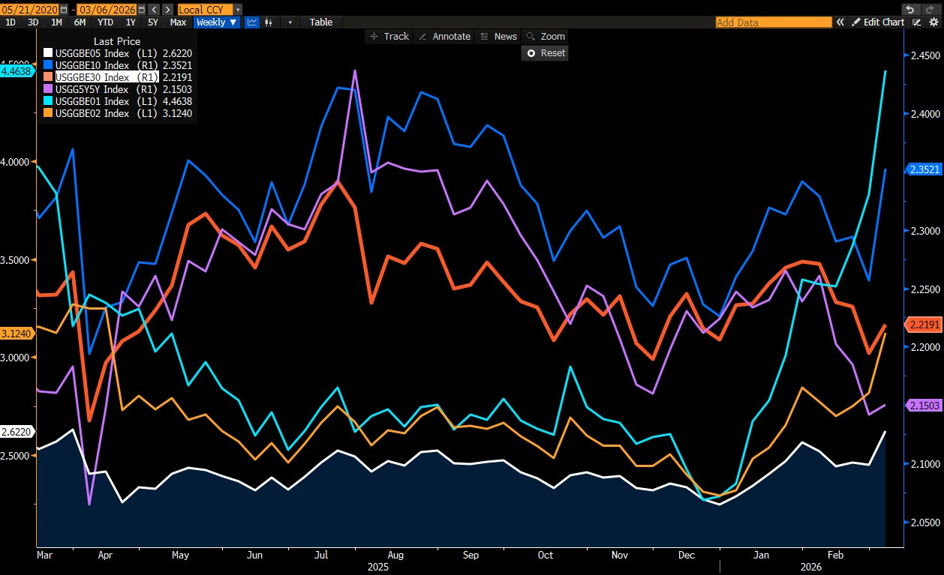This screenshot has width=944, height=575.
Task: Expand the Local CCY currency dropdown
Action: (x=238, y=10)
